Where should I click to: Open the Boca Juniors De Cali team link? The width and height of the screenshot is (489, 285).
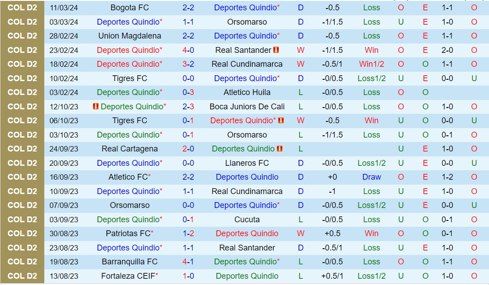(247, 107)
